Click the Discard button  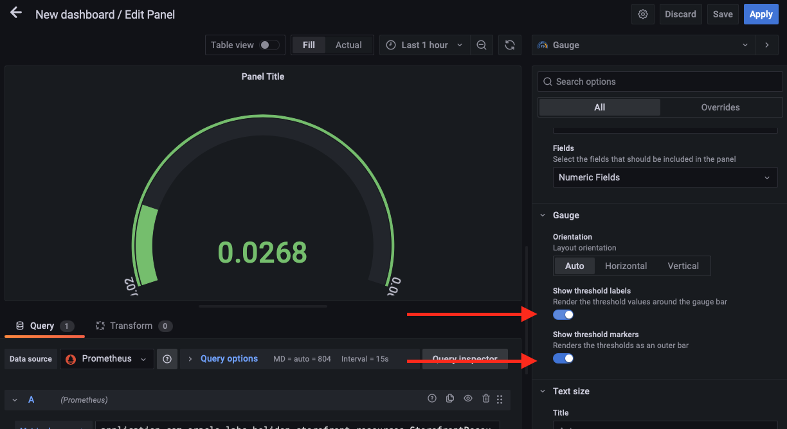click(680, 14)
